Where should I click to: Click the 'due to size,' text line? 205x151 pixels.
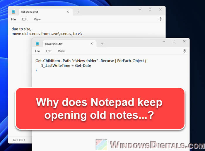(x=21, y=29)
